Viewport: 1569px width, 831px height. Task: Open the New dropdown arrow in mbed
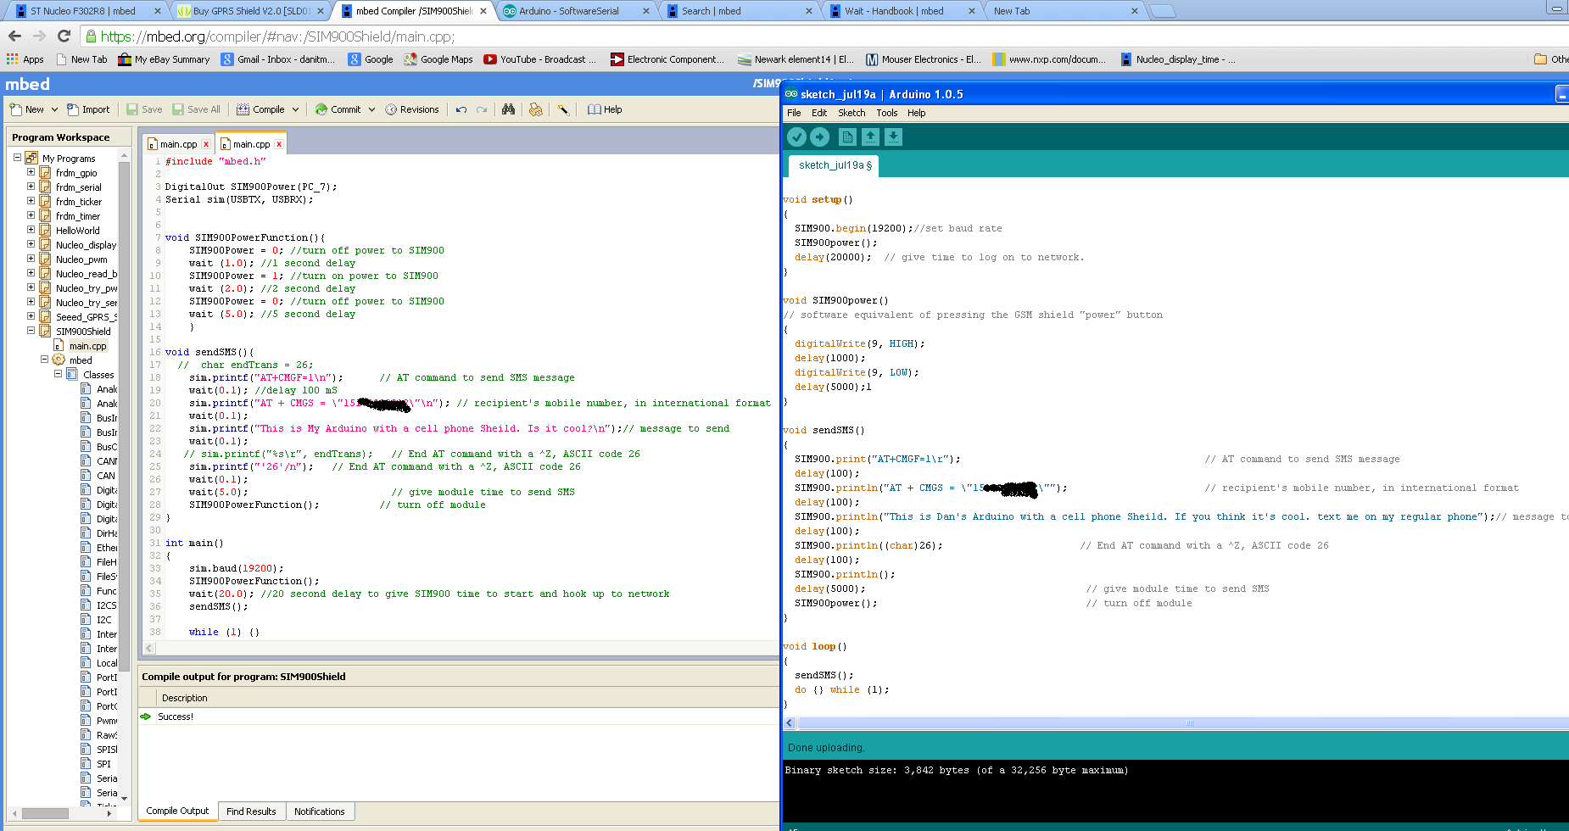54,109
